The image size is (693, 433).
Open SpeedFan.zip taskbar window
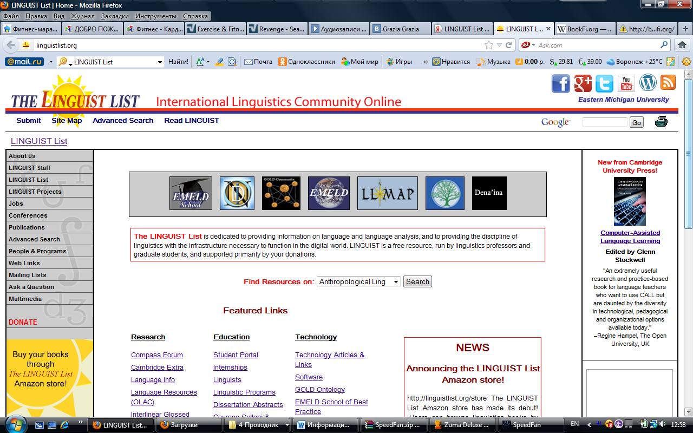pyautogui.click(x=394, y=425)
